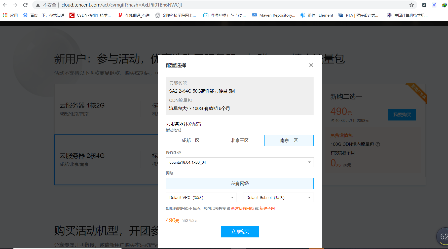The image size is (448, 249).
Task: Select Beijing Zone 3 region
Action: pos(240,140)
